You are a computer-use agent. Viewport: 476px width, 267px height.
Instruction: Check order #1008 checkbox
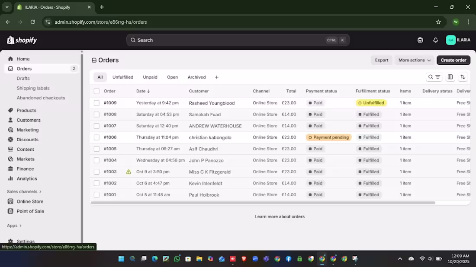tap(96, 114)
